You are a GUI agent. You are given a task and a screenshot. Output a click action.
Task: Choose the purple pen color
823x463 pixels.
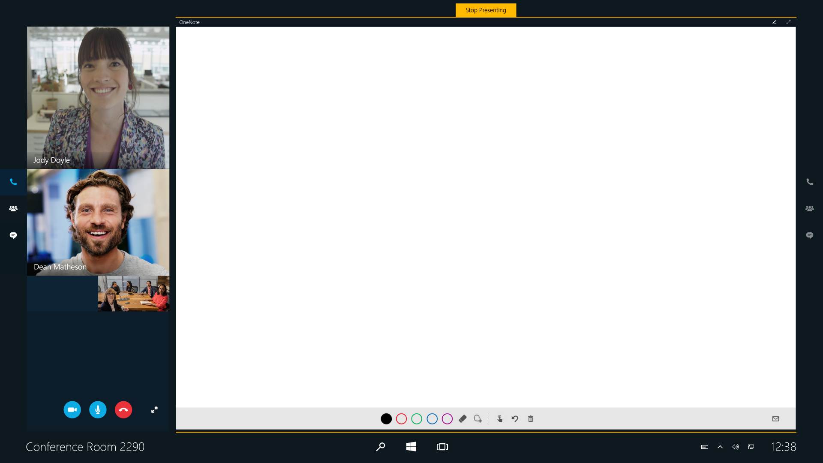tap(447, 419)
